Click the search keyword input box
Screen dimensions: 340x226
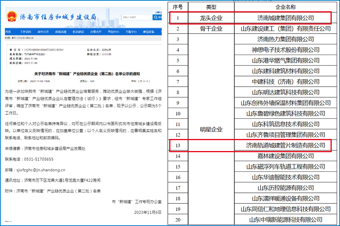click(138, 17)
